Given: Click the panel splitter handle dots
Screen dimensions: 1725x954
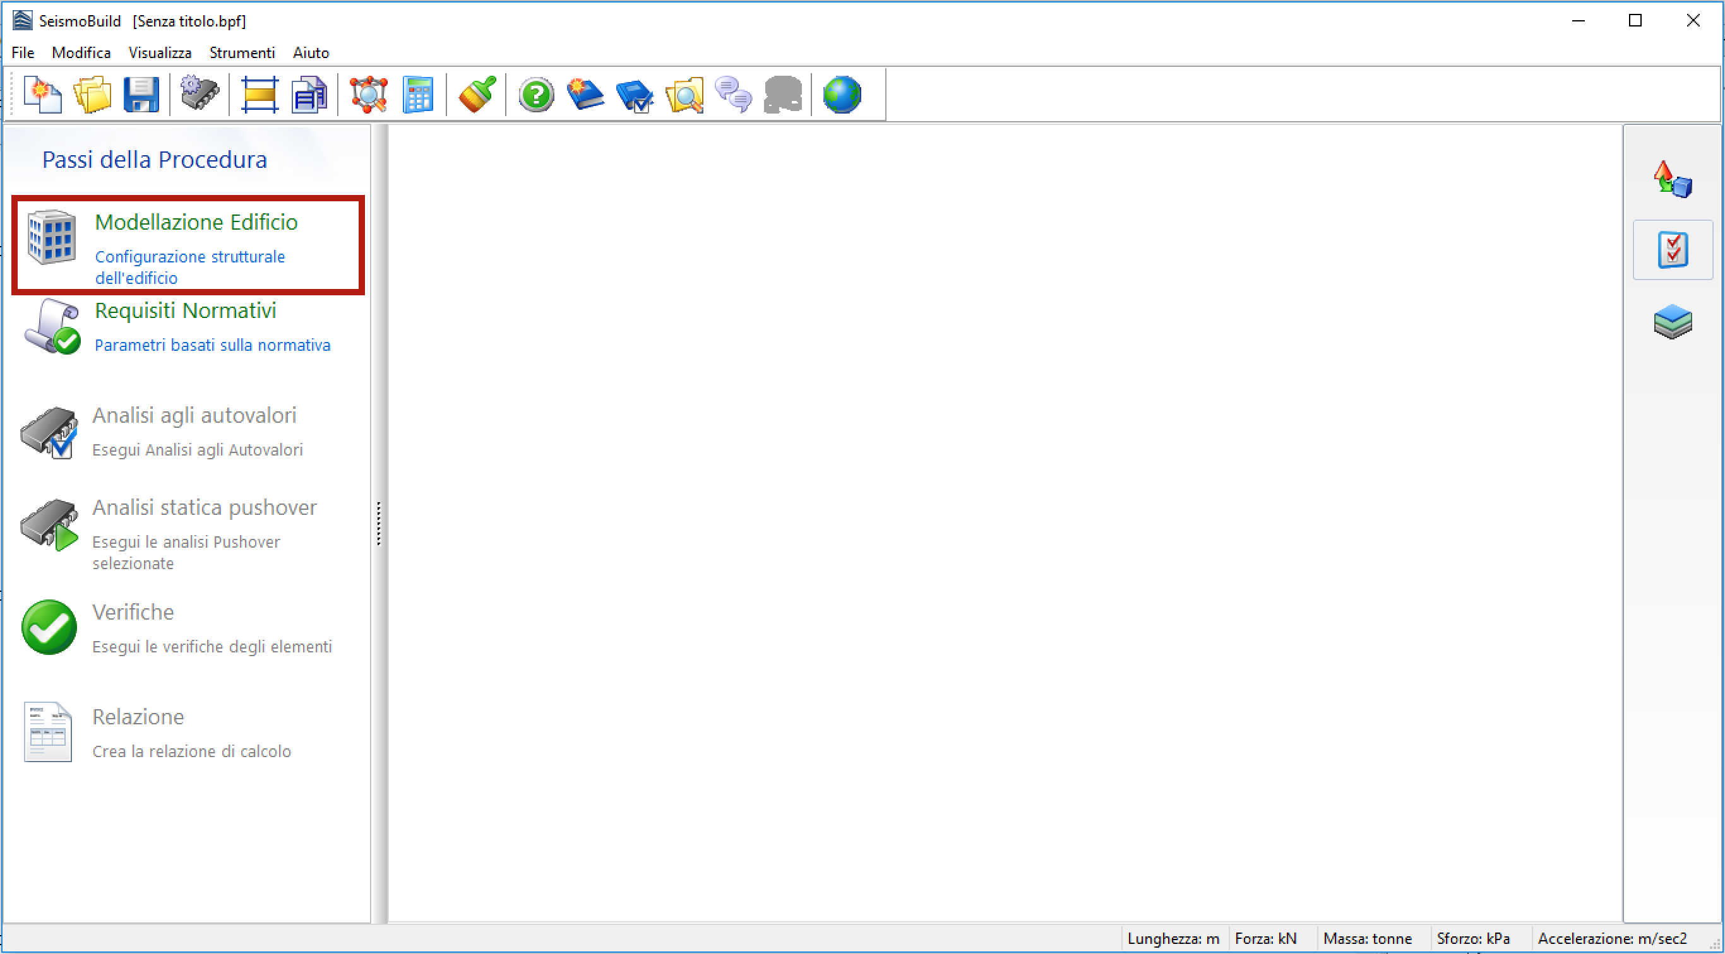Looking at the screenshot, I should [x=379, y=523].
